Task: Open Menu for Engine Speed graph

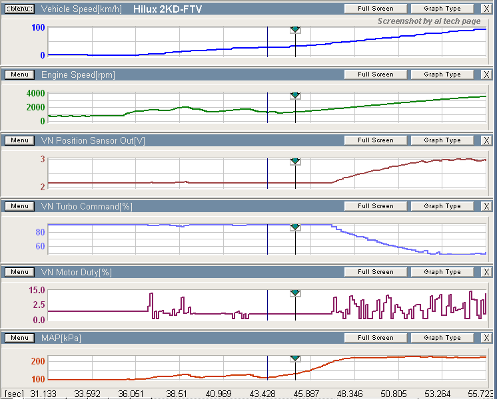Action: point(19,74)
